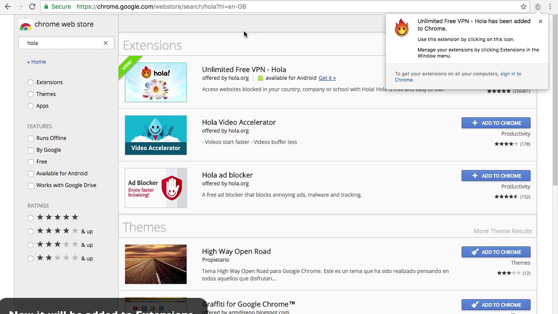558x314 pixels.
Task: Click the Chrome Web Store logo
Action: [x=26, y=25]
